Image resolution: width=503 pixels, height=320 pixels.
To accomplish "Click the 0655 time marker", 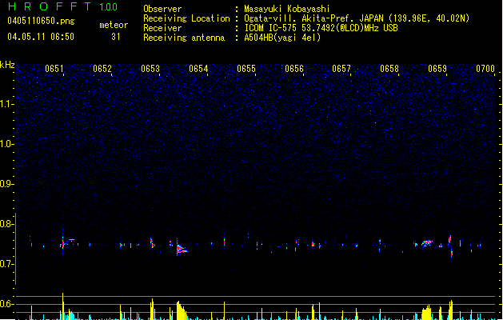I will [x=246, y=69].
